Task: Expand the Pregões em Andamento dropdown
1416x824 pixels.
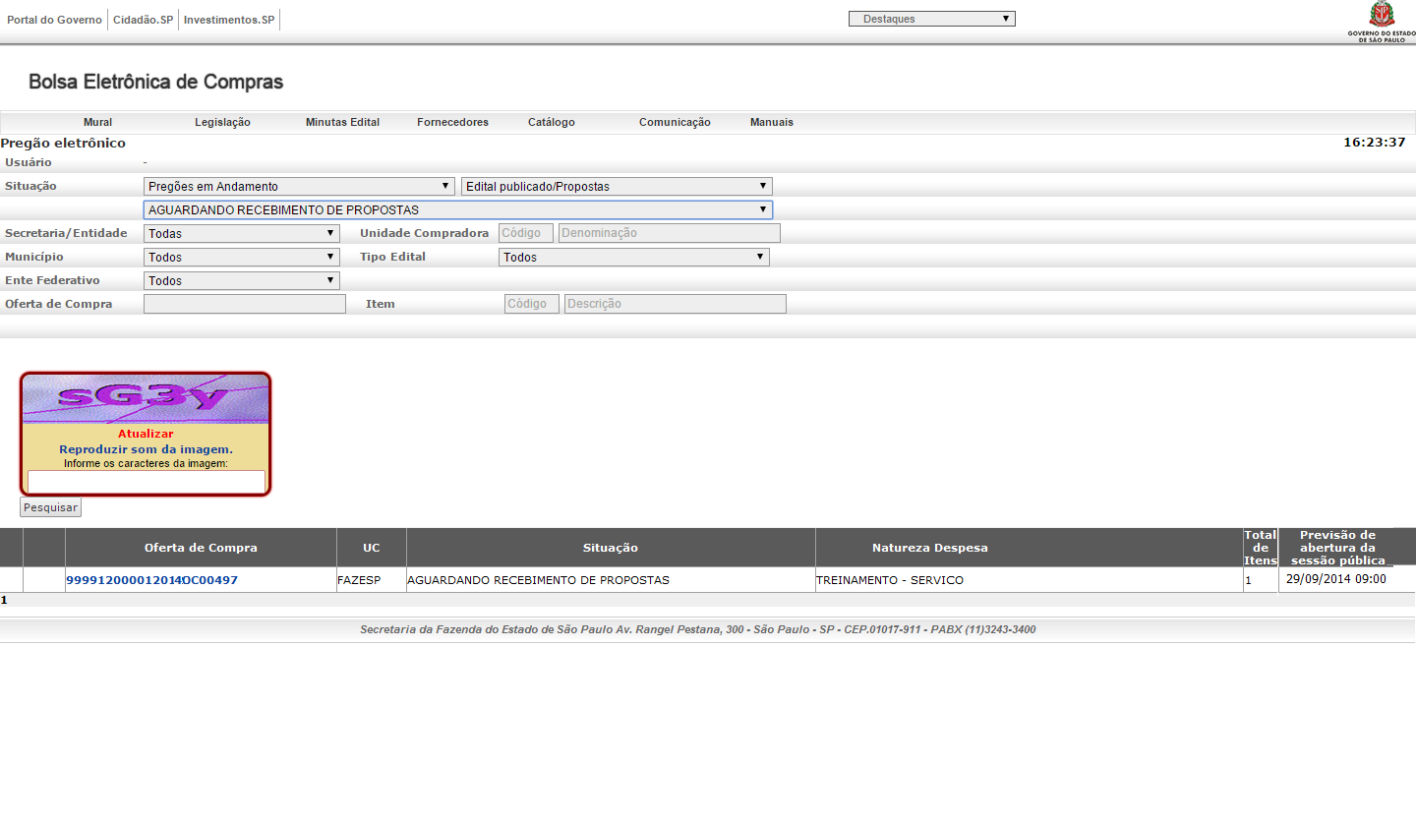Action: click(298, 186)
